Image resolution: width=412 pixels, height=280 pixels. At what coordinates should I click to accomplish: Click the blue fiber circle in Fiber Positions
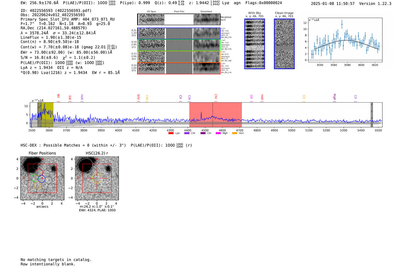point(41,179)
